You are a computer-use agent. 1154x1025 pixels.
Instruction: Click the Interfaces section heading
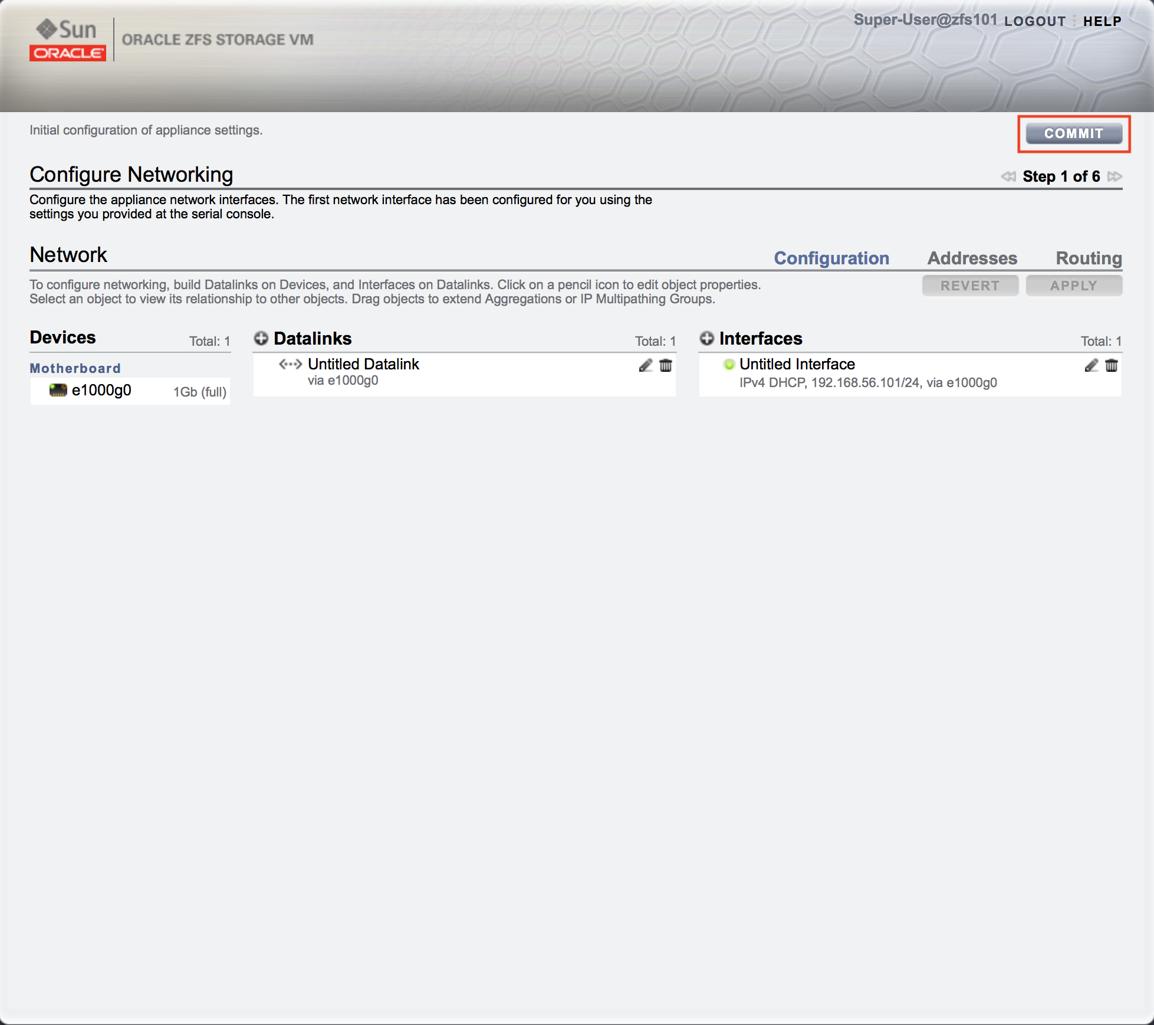pyautogui.click(x=761, y=338)
